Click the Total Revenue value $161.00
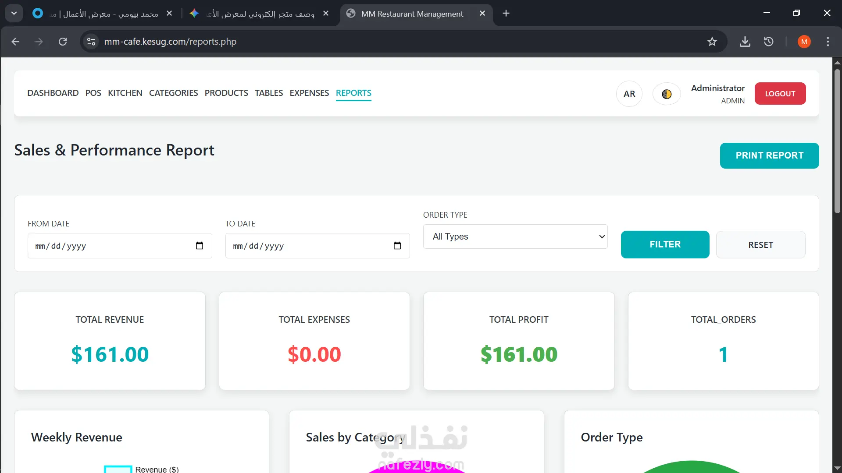The height and width of the screenshot is (473, 842). 110,354
